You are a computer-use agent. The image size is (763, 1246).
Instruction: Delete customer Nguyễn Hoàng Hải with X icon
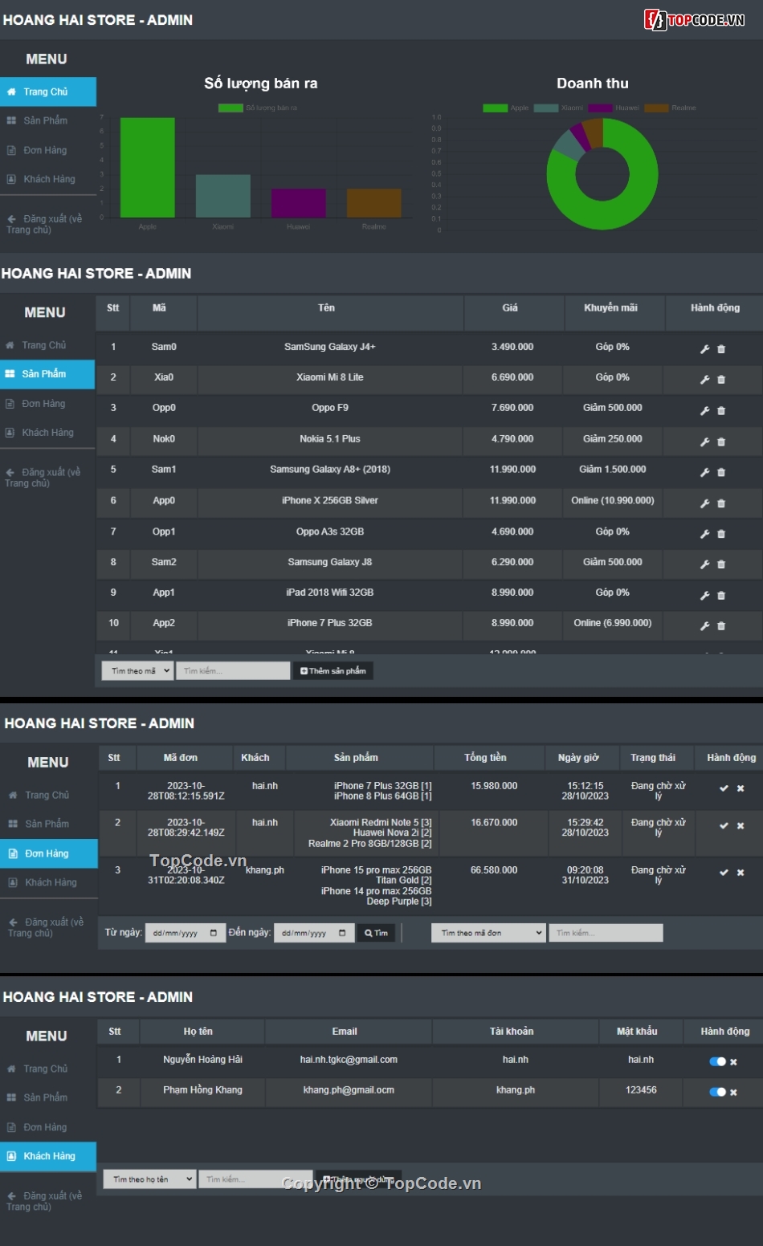pos(733,1062)
